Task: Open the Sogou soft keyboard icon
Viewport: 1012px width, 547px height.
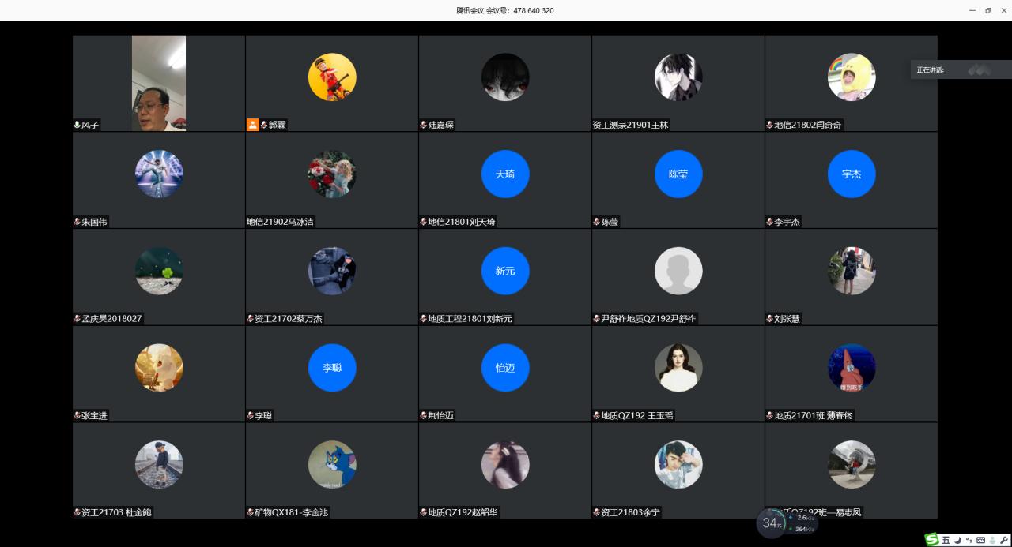Action: 981,540
